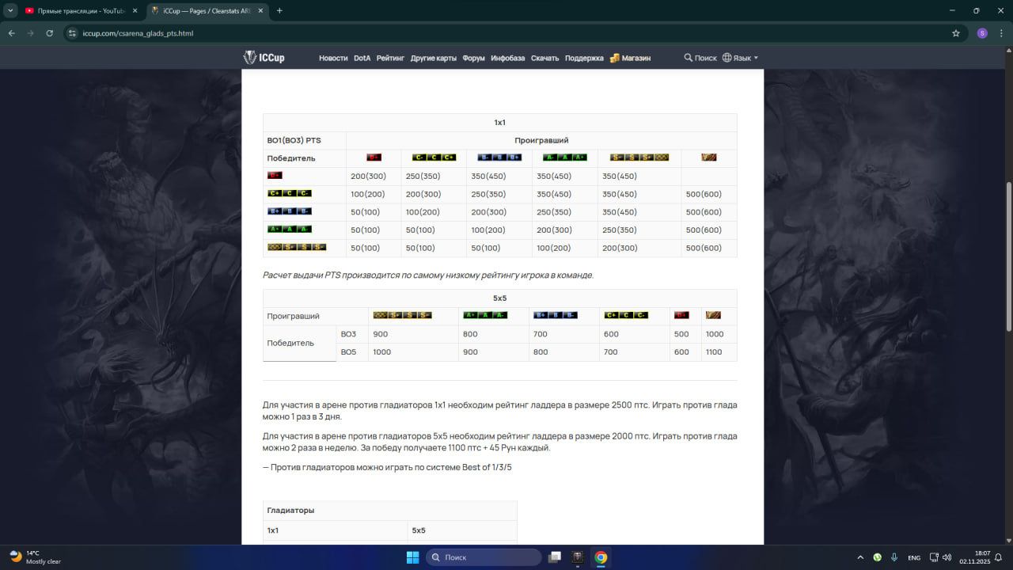This screenshot has height=570, width=1013.
Task: Open Task View from the taskbar
Action: click(x=555, y=557)
